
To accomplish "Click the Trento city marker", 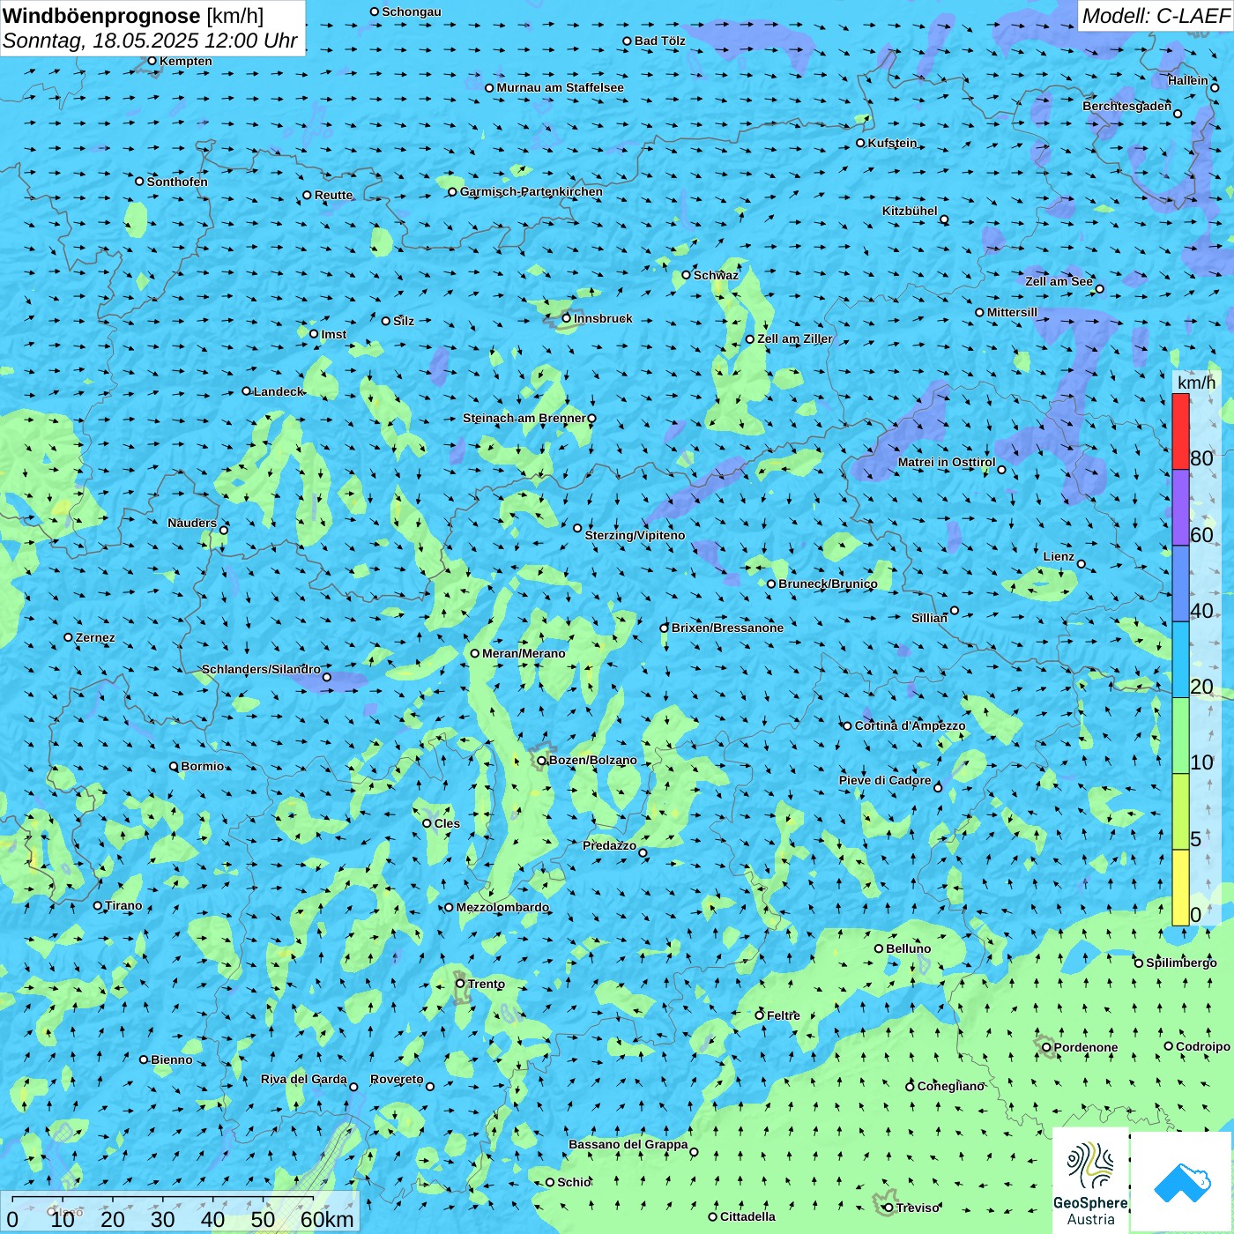I will click(x=460, y=984).
